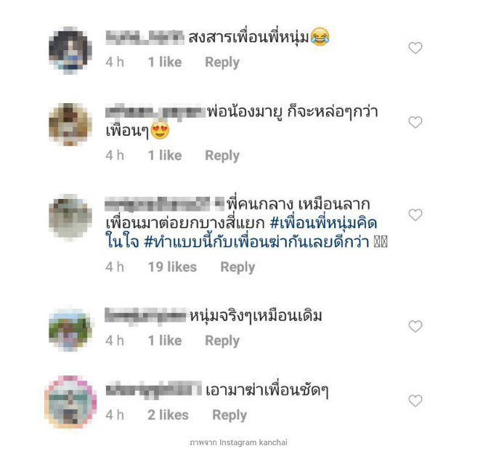Viewport: 491px width, 451px height.
Task: View 1 like on first comment
Action: tap(165, 62)
